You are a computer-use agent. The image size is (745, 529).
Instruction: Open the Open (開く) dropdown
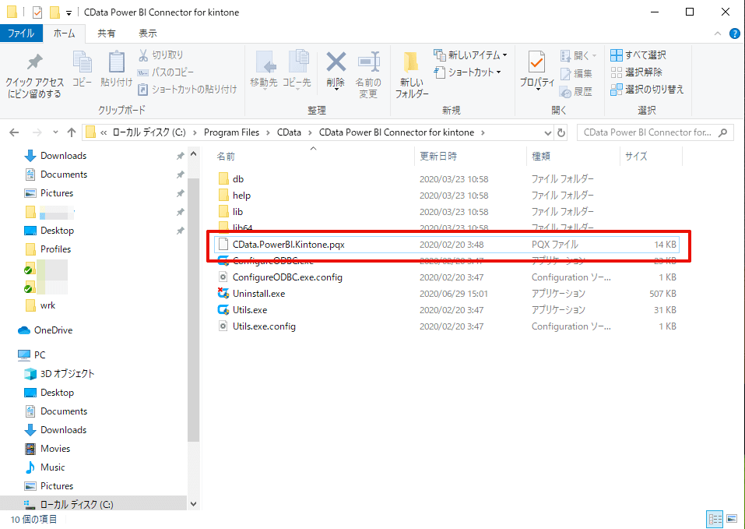pos(578,55)
